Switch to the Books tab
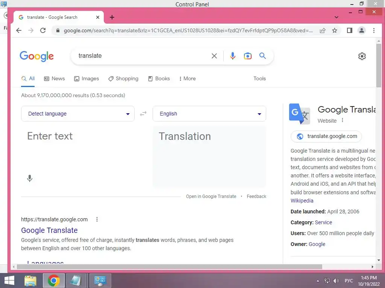The height and width of the screenshot is (288, 385). pos(159,79)
